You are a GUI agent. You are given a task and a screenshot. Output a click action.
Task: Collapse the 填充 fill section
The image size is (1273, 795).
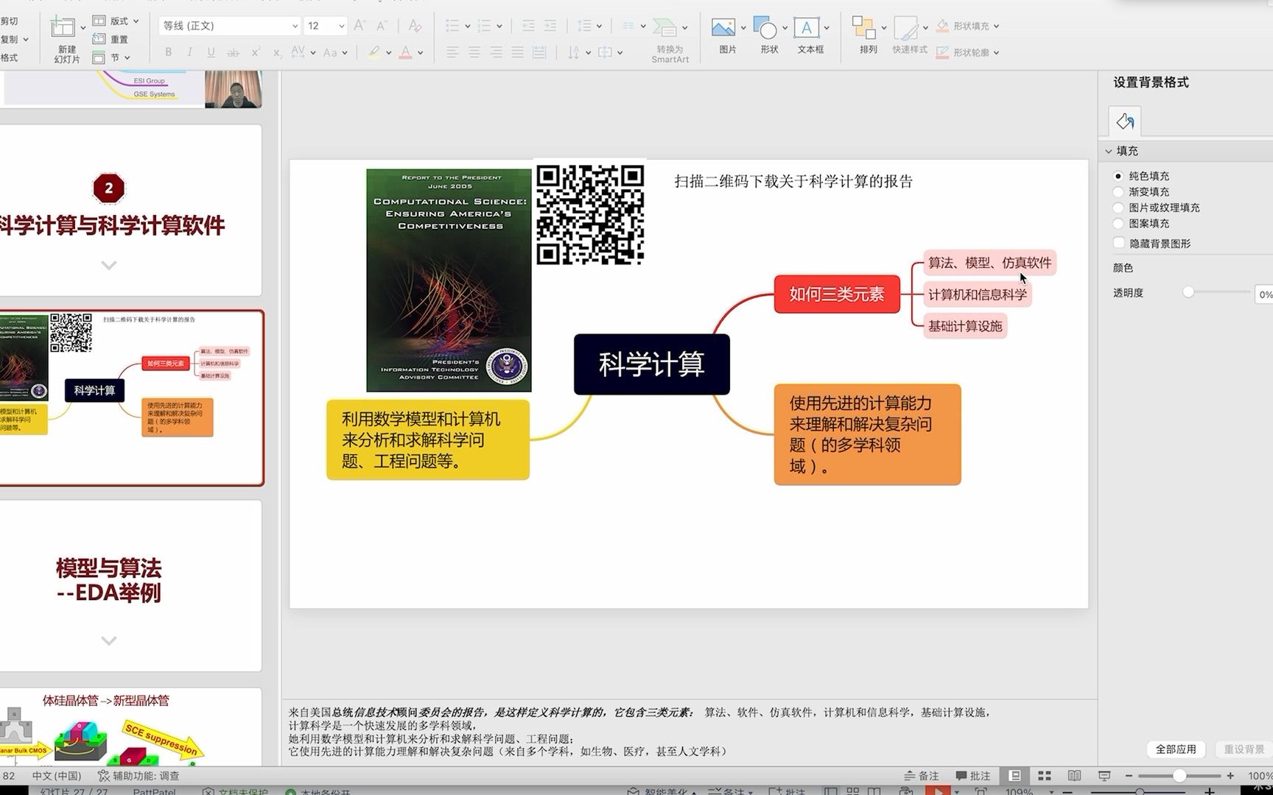click(x=1109, y=150)
